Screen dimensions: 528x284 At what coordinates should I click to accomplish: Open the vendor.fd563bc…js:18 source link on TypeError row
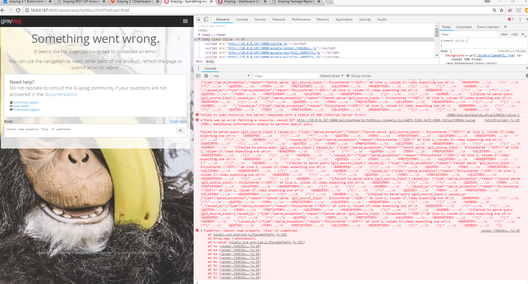pyautogui.click(x=500, y=231)
